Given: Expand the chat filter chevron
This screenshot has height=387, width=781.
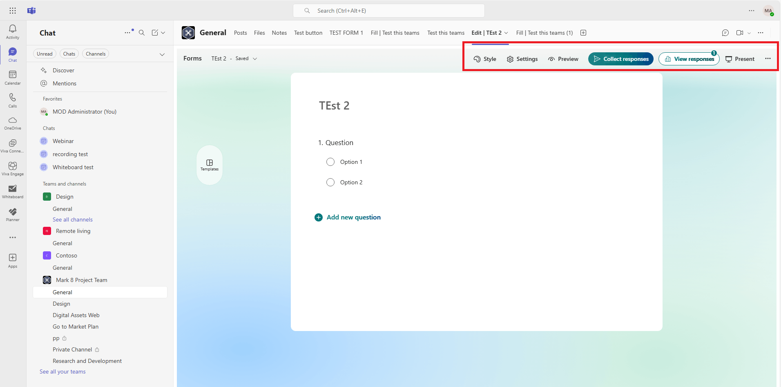Looking at the screenshot, I should (x=162, y=54).
